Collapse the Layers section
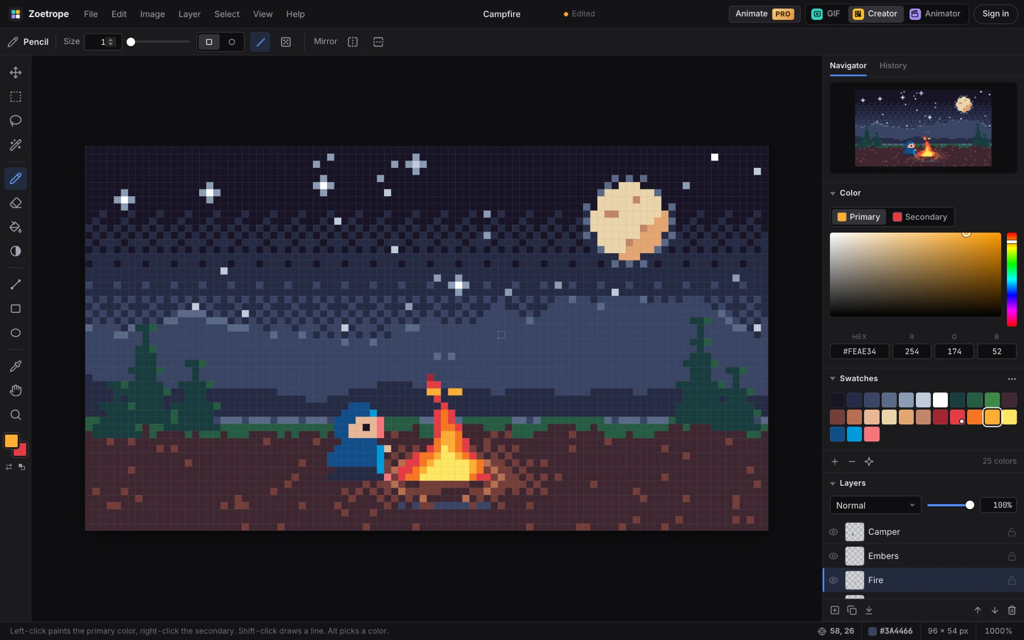The width and height of the screenshot is (1024, 640). pyautogui.click(x=833, y=484)
